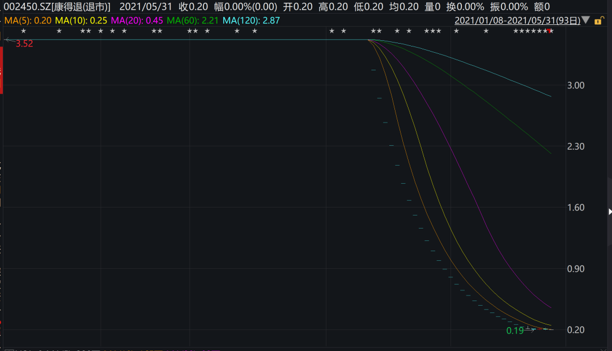Image resolution: width=612 pixels, height=351 pixels.
Task: Click the first star marker at far left
Action: (23, 31)
